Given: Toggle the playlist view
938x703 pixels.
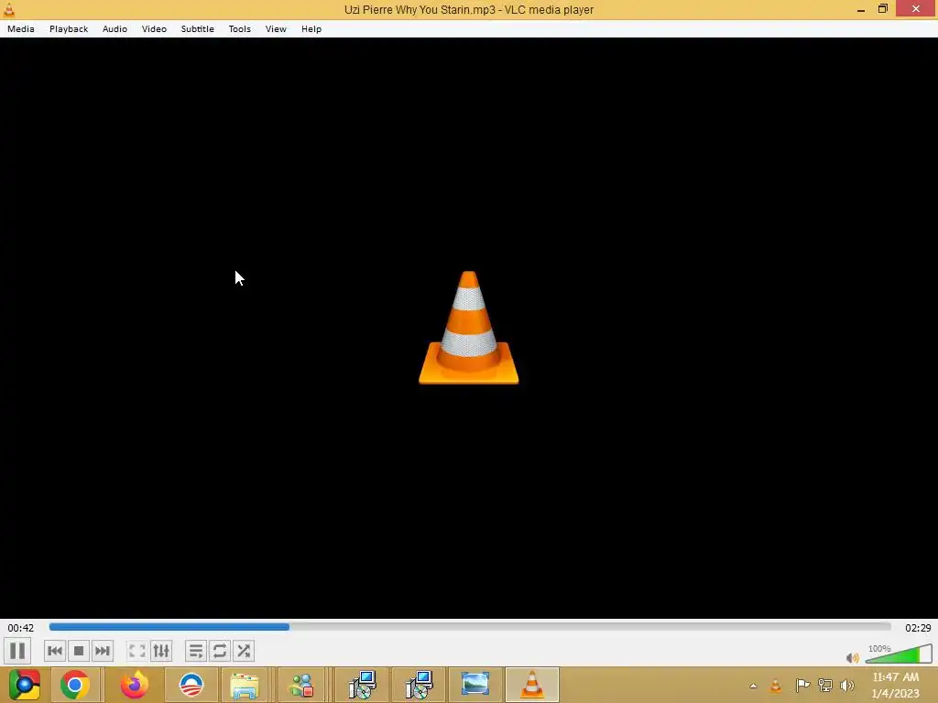Looking at the screenshot, I should [x=196, y=651].
